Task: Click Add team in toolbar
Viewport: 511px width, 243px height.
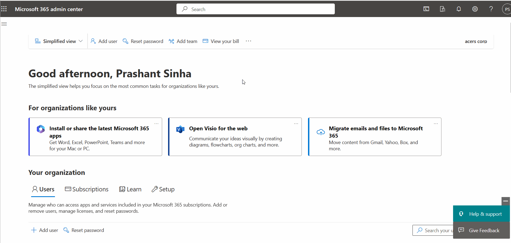Action: (183, 41)
